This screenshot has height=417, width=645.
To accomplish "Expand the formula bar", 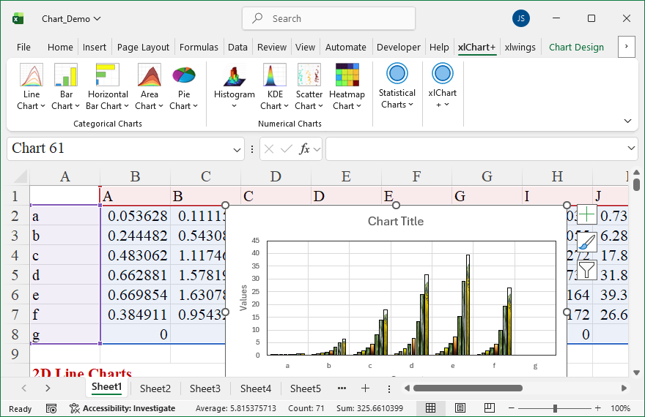I will pyautogui.click(x=632, y=149).
